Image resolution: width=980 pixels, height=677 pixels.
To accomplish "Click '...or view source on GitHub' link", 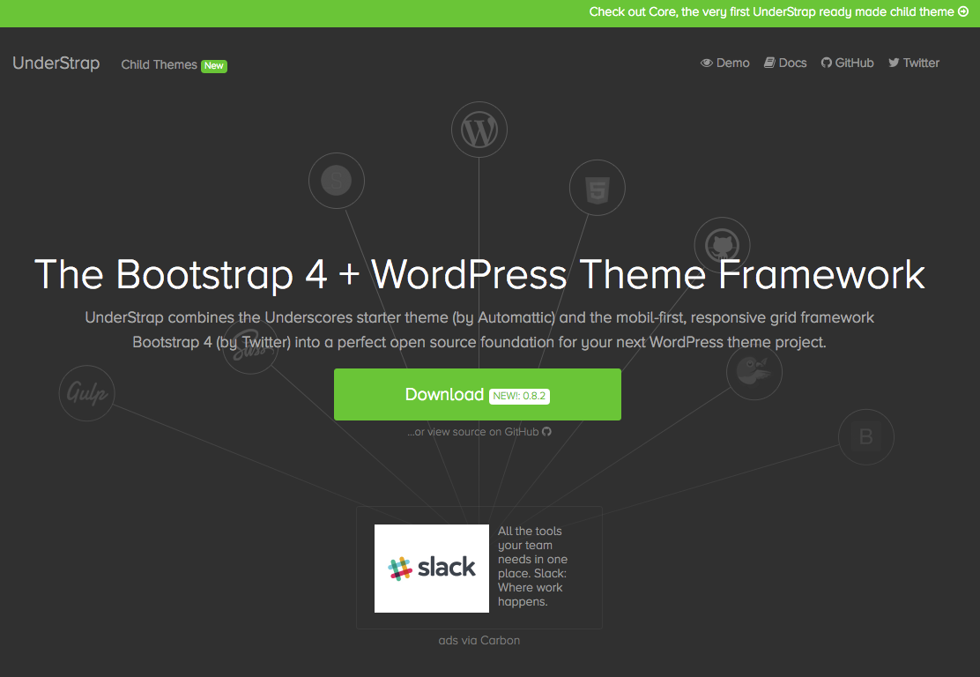I will coord(479,431).
